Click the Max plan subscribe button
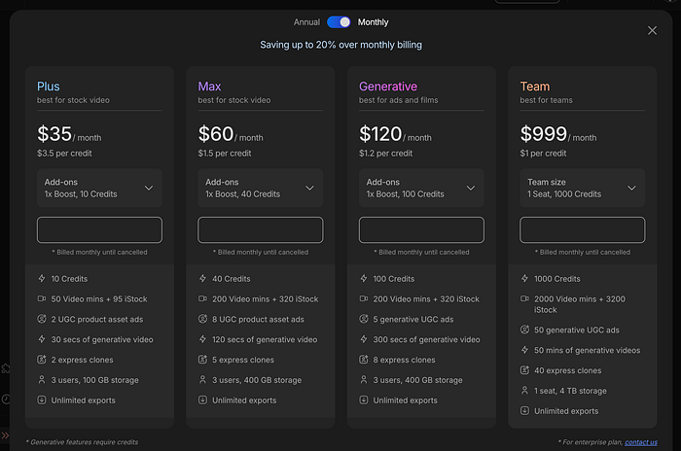This screenshot has width=681, height=451. tap(260, 230)
